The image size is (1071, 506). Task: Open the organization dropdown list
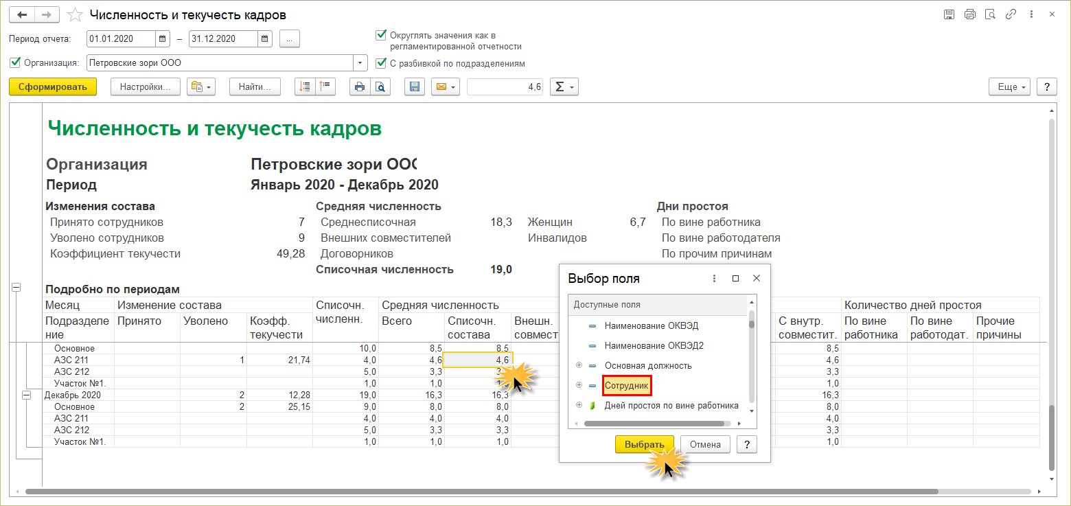pyautogui.click(x=361, y=63)
